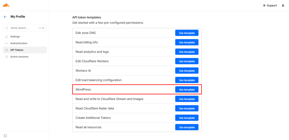The height and width of the screenshot is (140, 289).
Task: Click the 'Edit Cloudflare Workers' label
Action: pyautogui.click(x=92, y=61)
